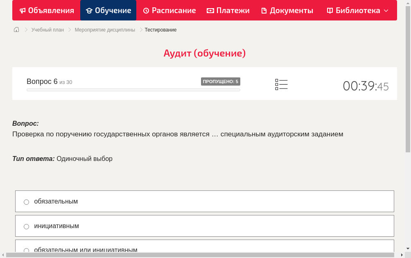Click the document icon next to Документы
Screen dimensions: 411x258
click(265, 10)
